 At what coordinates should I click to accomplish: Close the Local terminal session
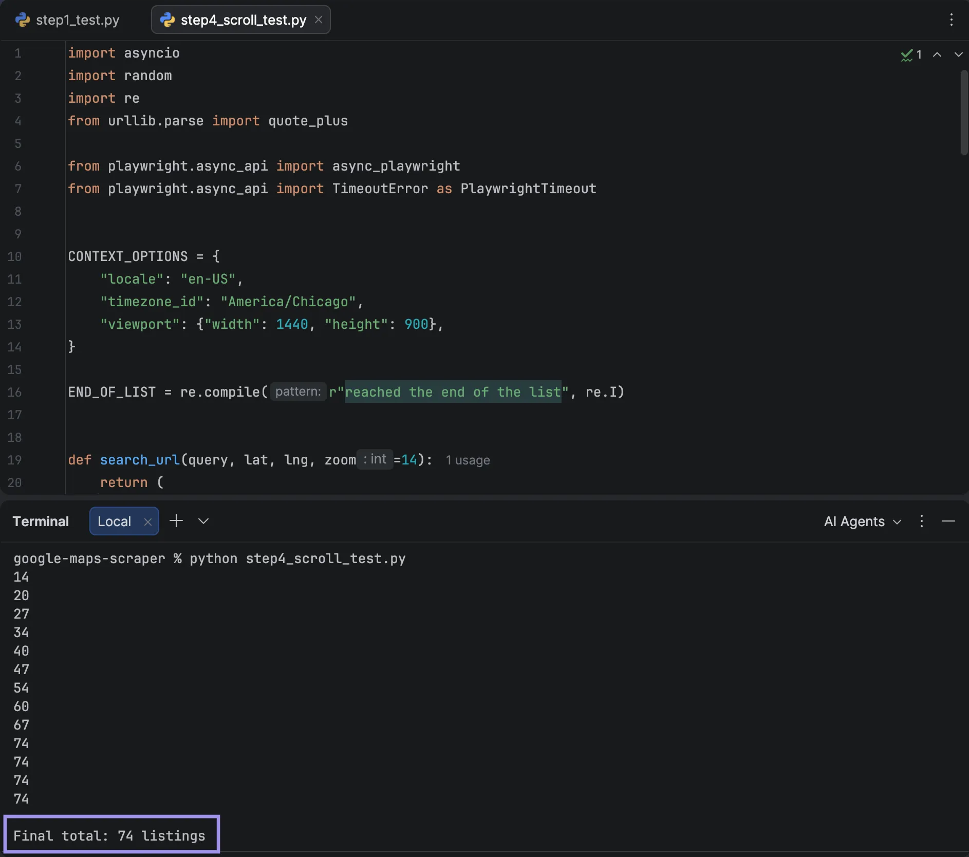[148, 522]
